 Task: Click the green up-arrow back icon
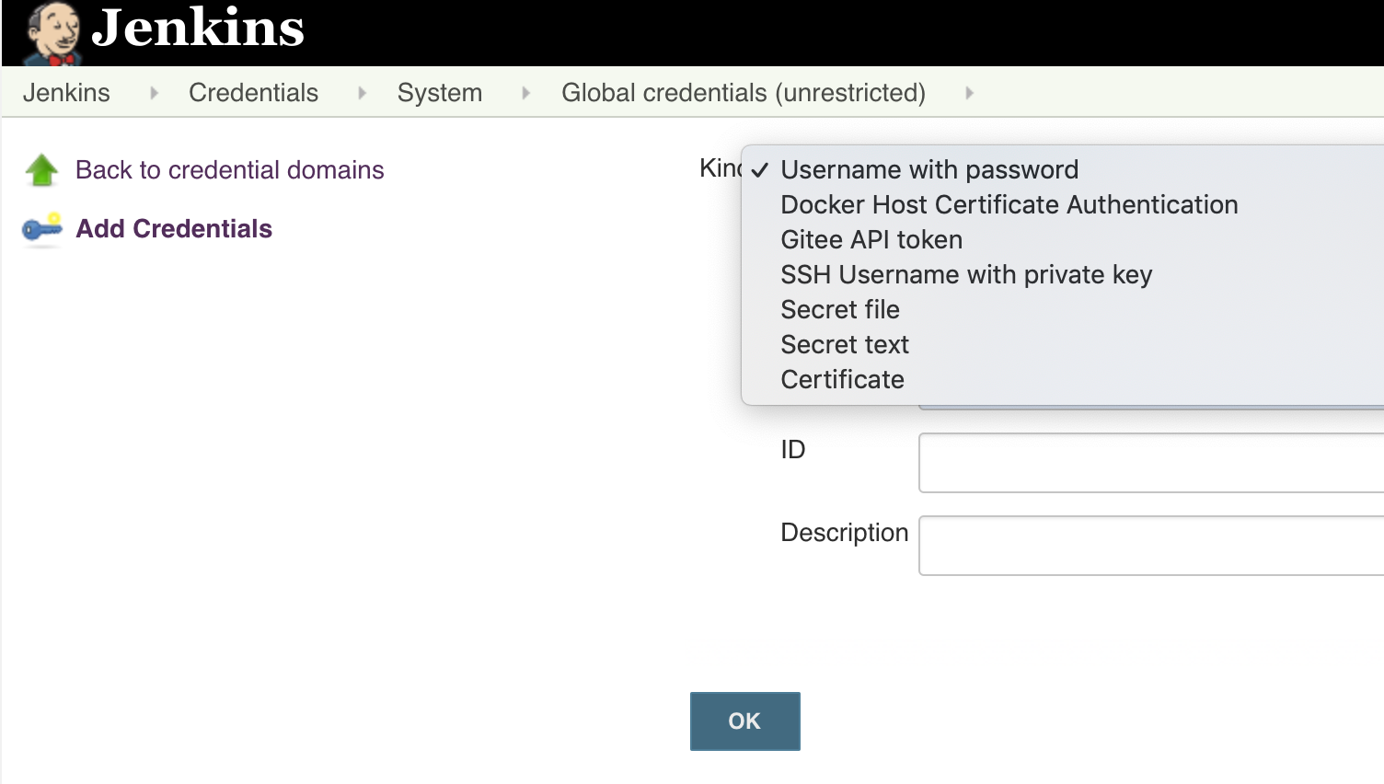click(x=41, y=170)
